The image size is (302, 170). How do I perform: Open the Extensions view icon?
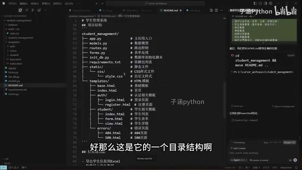39,10
